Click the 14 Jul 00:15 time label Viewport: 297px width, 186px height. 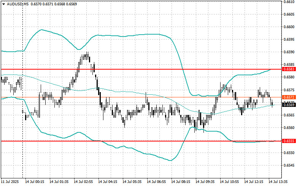coord(35,182)
